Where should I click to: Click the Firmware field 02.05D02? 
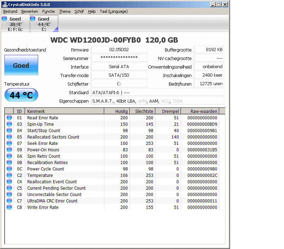(x=119, y=50)
